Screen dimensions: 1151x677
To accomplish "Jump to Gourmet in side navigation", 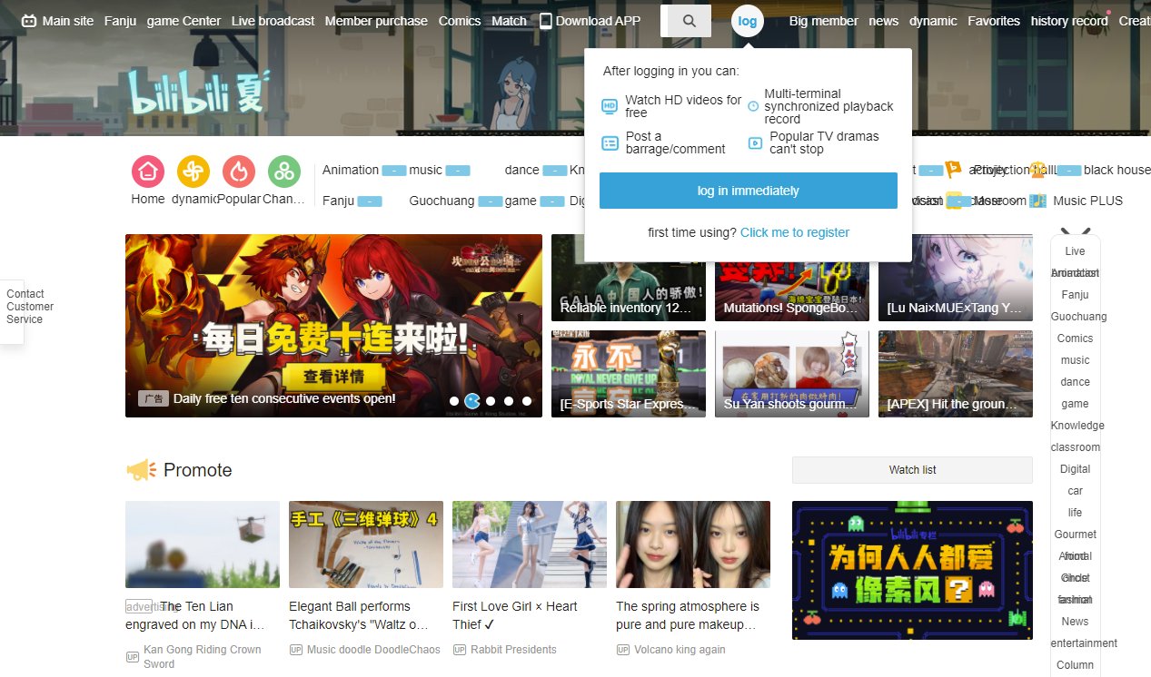I will click(x=1075, y=535).
